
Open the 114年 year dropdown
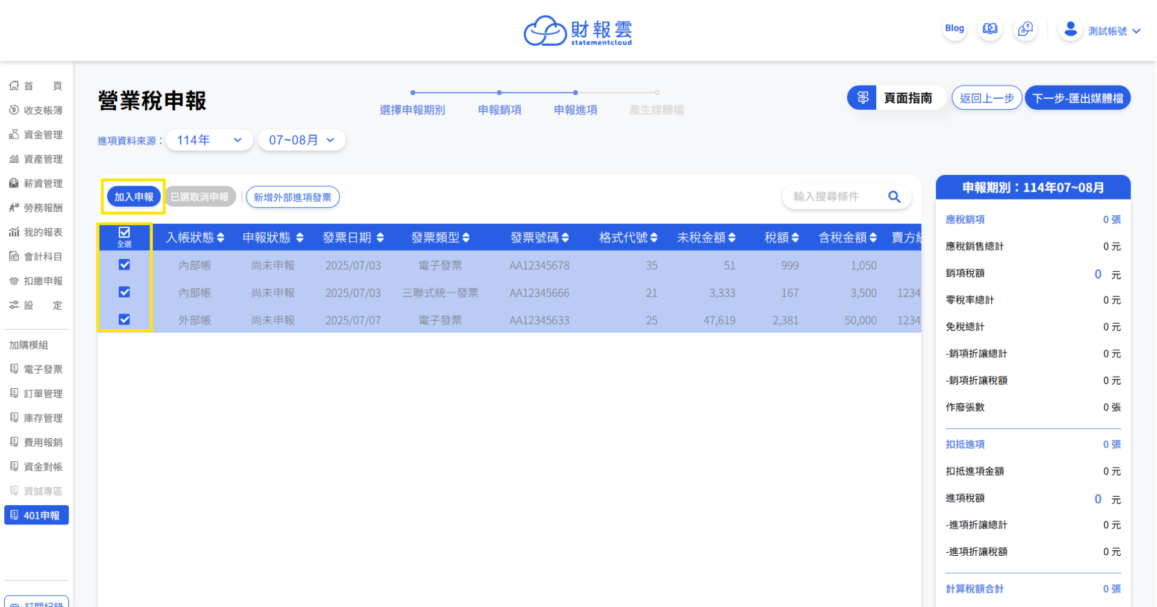209,140
